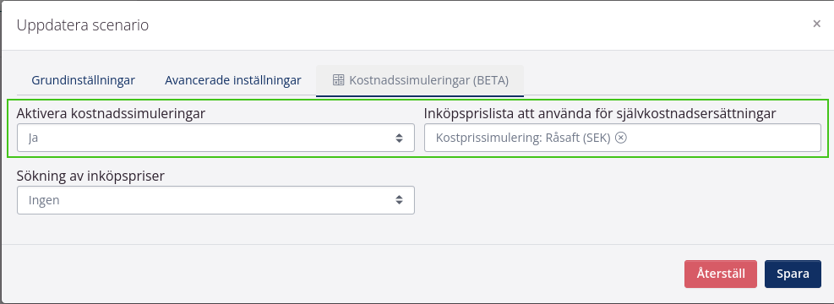834x304 pixels.
Task: Expand the Sökning av inköpspriser dropdown
Action: (x=215, y=200)
